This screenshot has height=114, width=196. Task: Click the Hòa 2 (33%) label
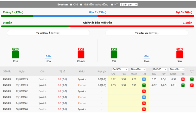click(x=98, y=12)
